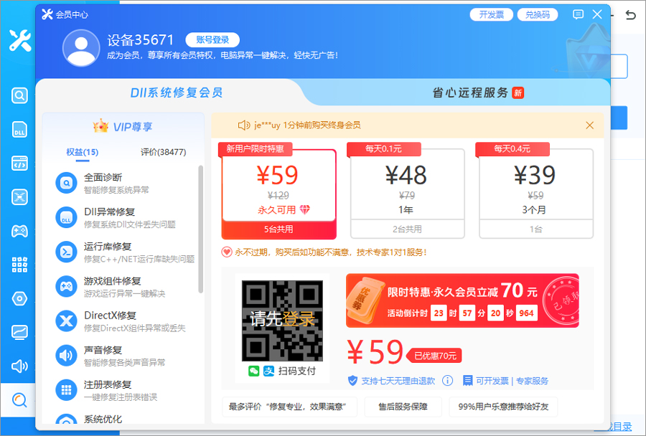646x436 pixels.
Task: Click the 设备35671 device name
Action: click(x=141, y=40)
